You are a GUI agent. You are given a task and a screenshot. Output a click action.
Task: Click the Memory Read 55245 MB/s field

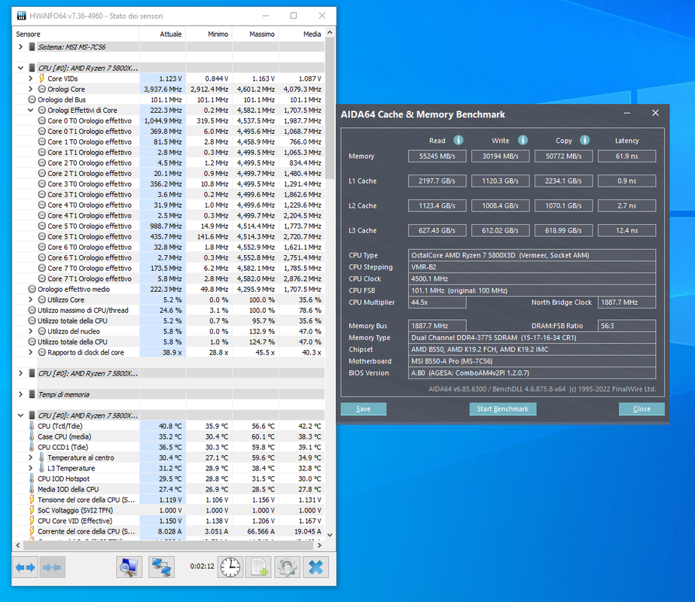click(437, 157)
